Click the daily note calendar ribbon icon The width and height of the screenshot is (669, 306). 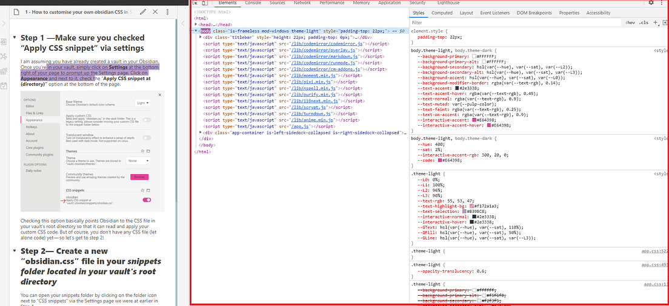click(4, 85)
